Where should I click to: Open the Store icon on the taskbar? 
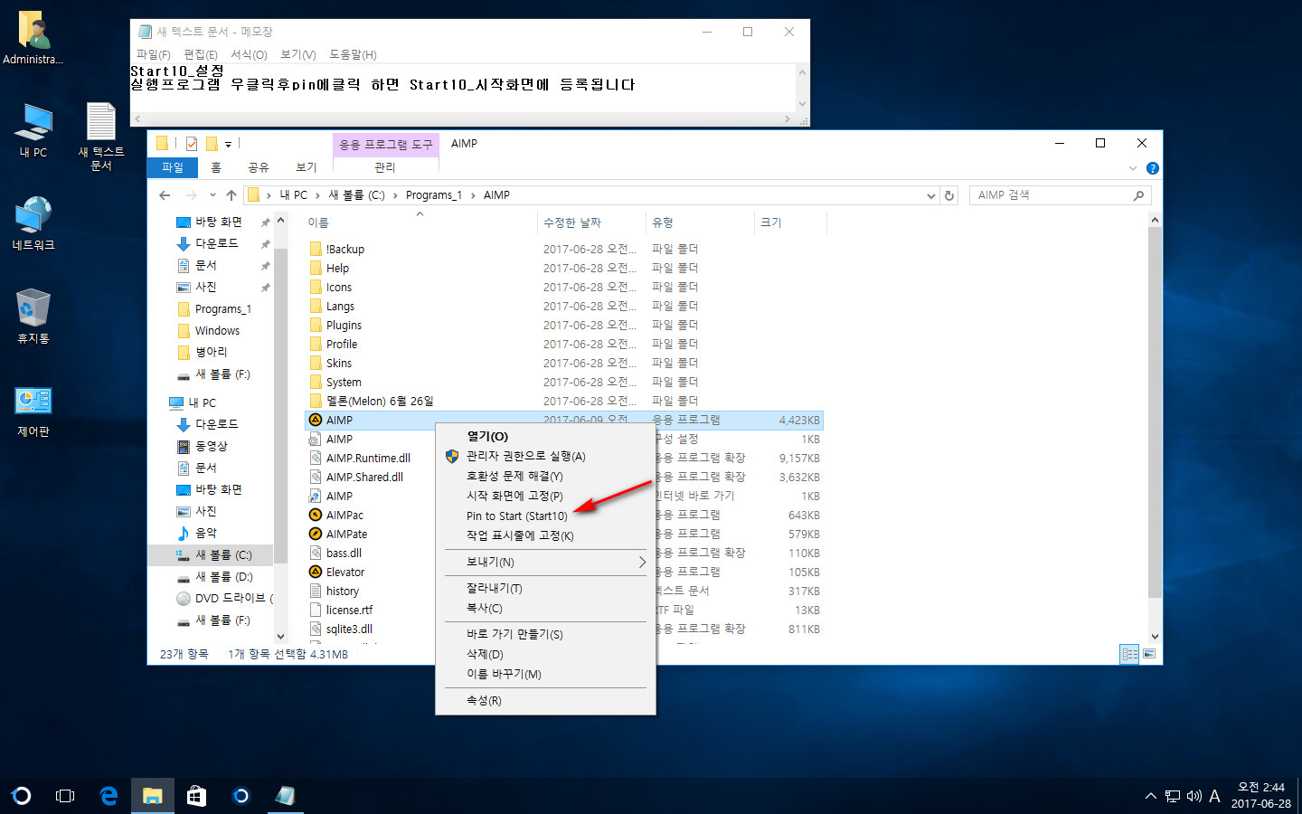(x=196, y=796)
